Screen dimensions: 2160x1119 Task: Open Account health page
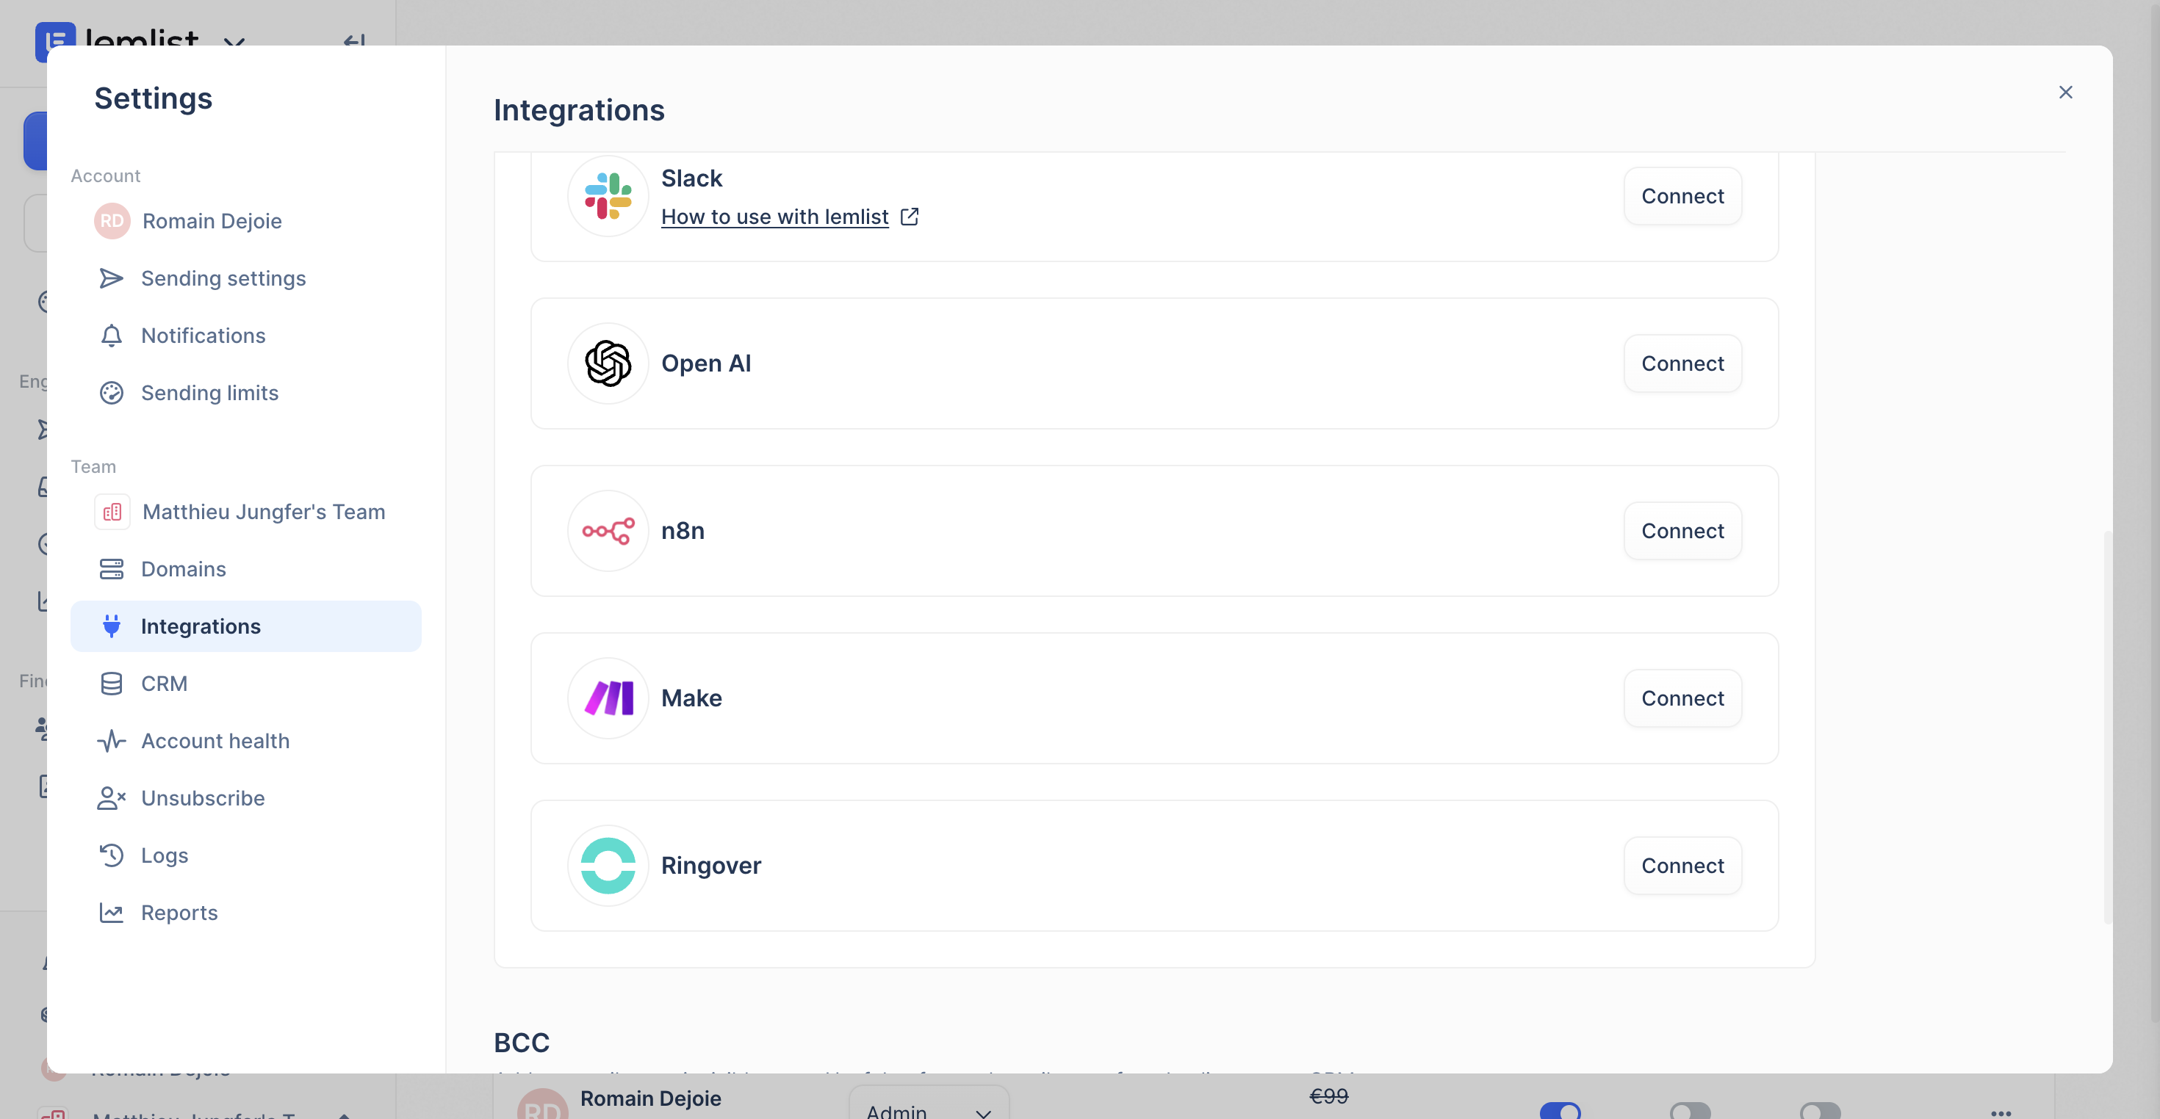(x=245, y=740)
